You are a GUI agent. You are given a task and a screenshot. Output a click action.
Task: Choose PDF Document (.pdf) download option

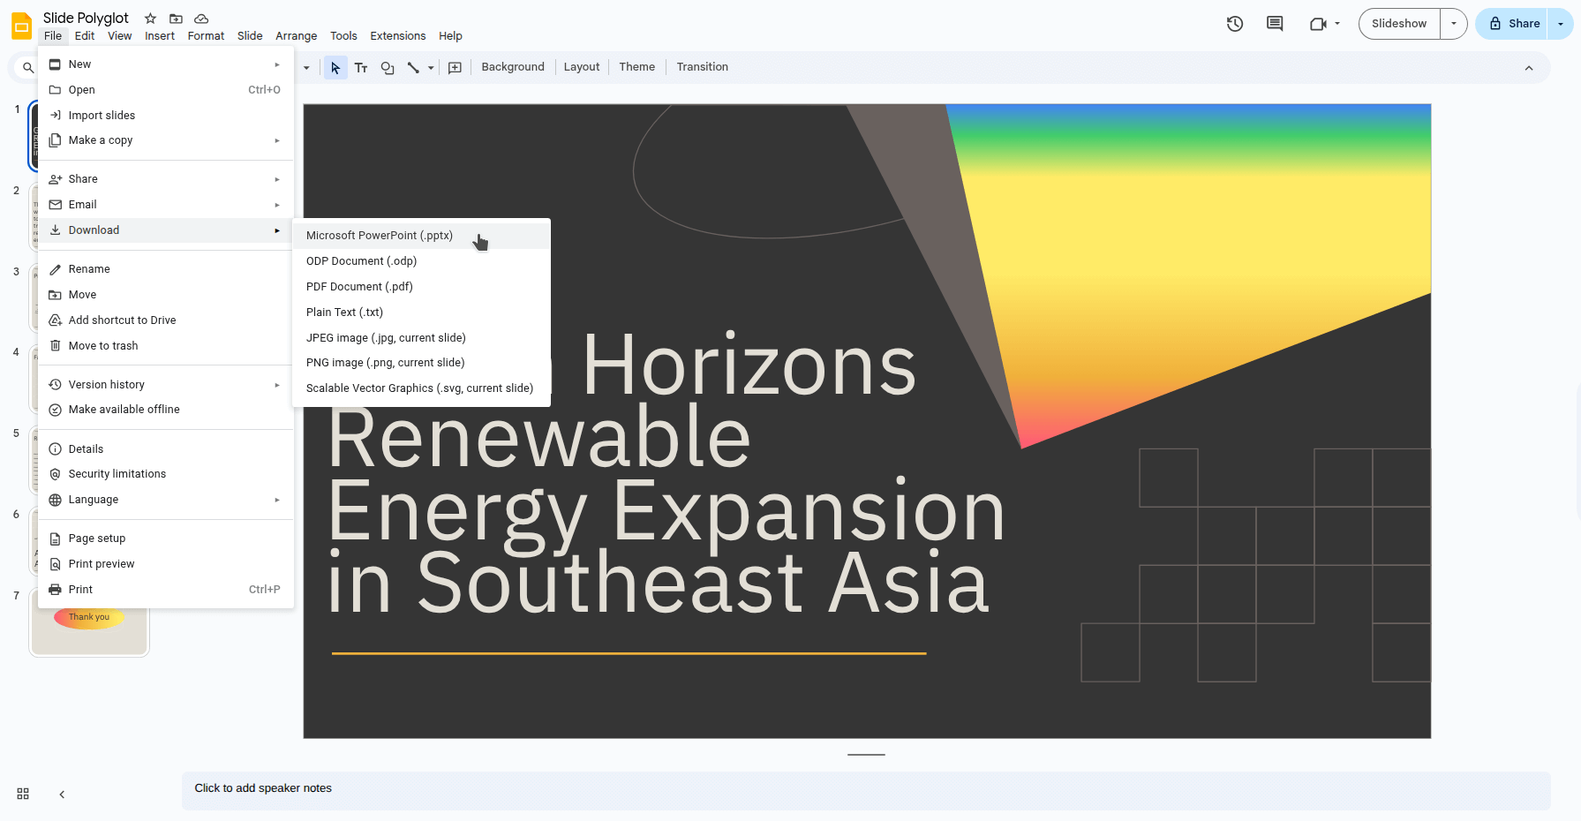click(359, 287)
